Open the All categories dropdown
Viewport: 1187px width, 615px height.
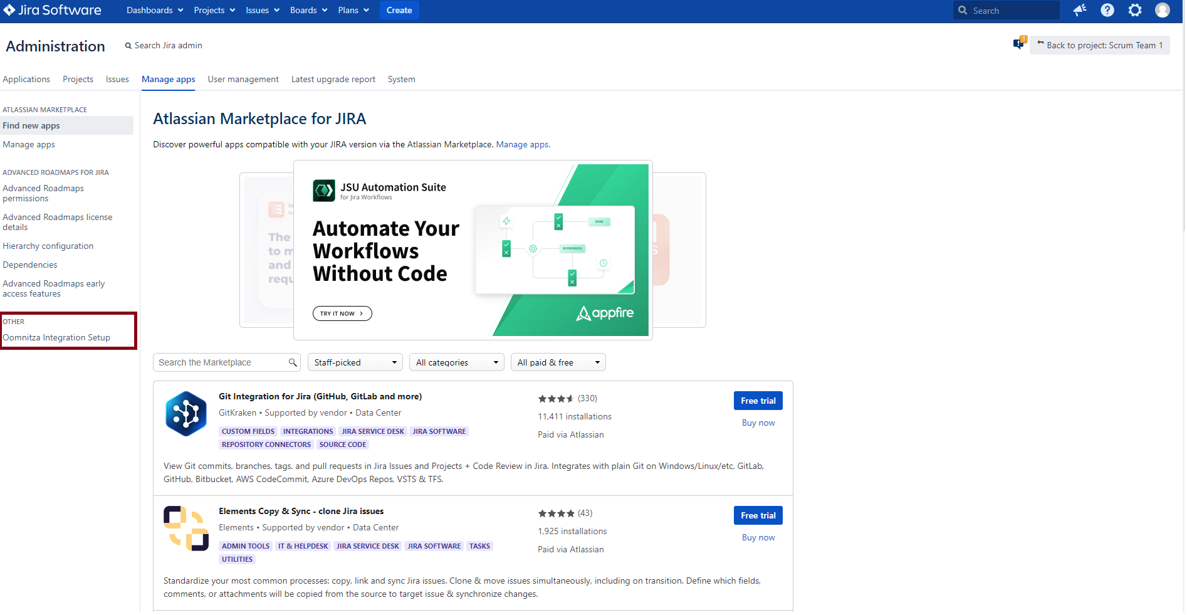[457, 362]
